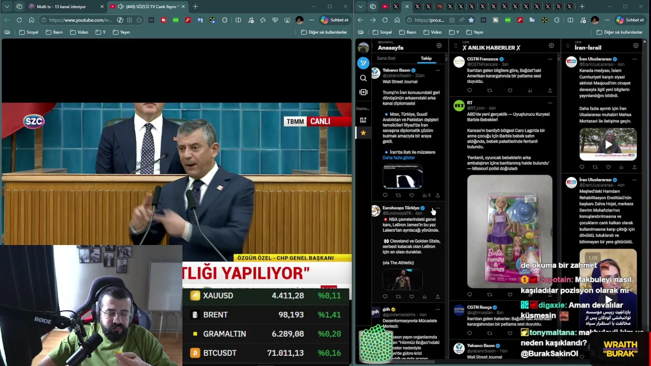Open more options on RT post
This screenshot has height=366, width=651.
550,103
